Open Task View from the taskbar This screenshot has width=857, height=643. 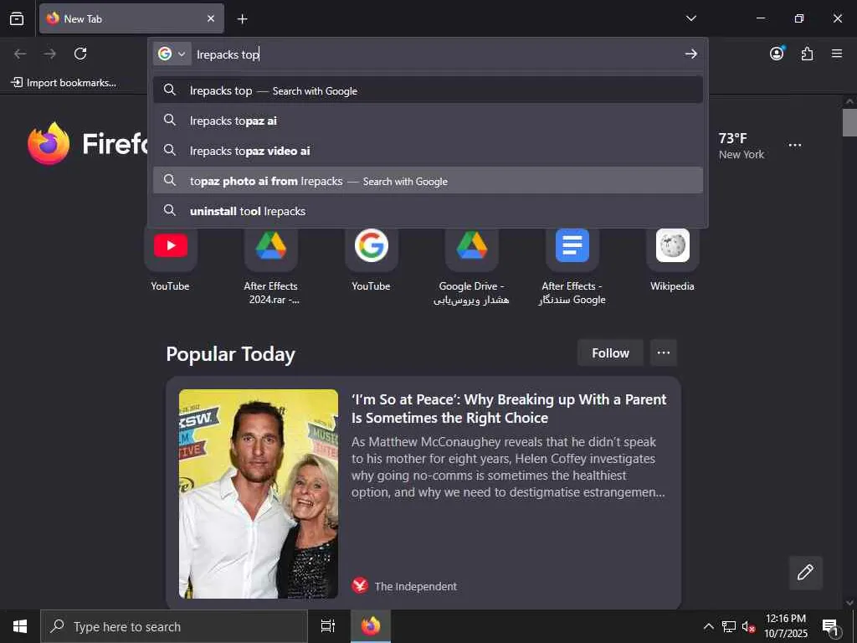tap(328, 626)
